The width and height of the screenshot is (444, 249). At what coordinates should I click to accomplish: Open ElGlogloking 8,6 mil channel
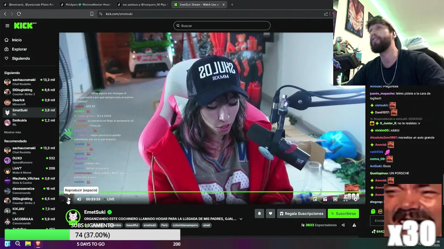click(x=29, y=92)
